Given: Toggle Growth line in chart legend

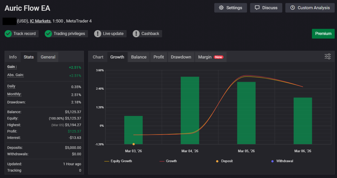Looking at the screenshot, I should point(168,161).
